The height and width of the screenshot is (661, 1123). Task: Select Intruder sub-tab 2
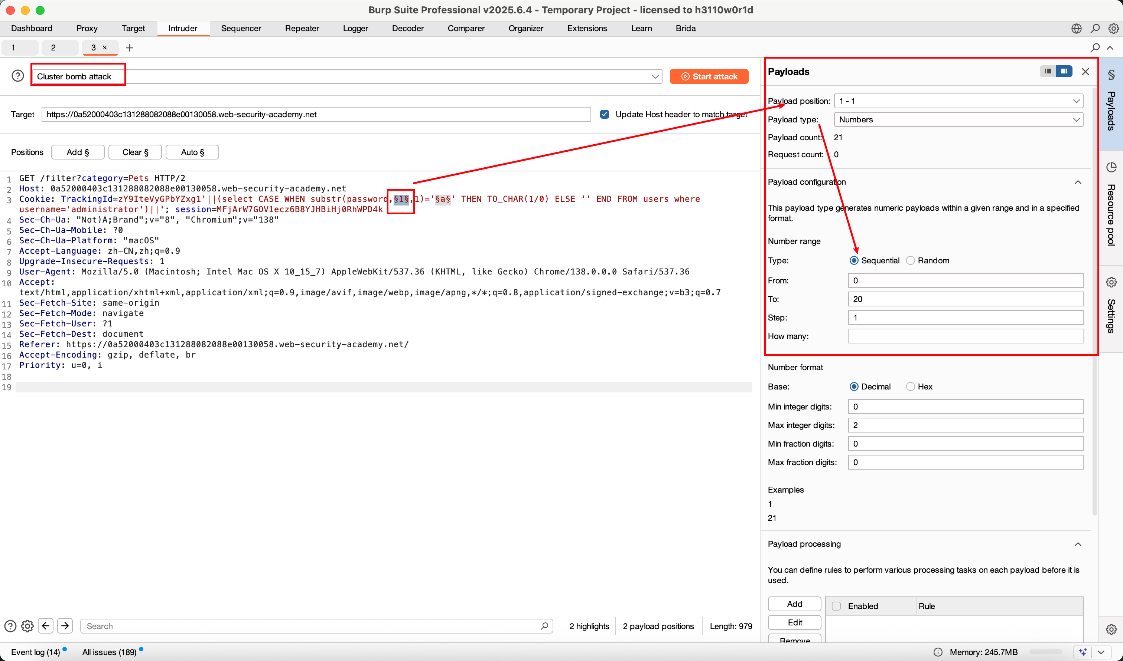tap(60, 47)
